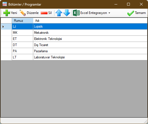Sort by the Rumuz column header
The width and height of the screenshot is (148, 124).
[22, 21]
